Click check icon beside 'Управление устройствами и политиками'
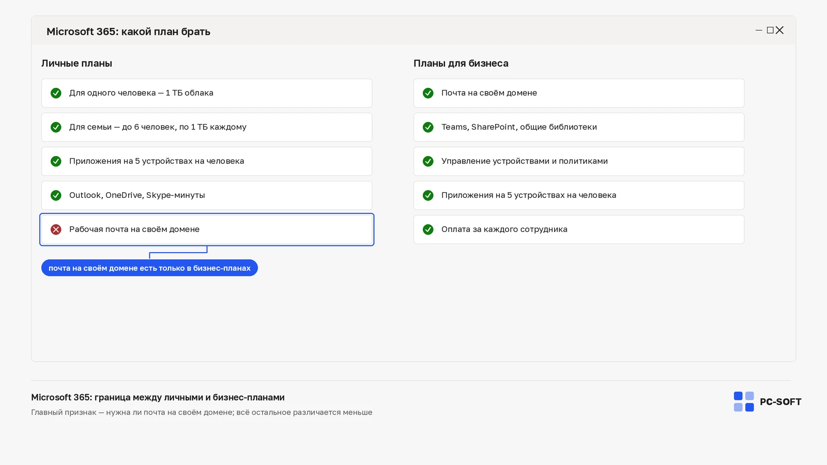 [428, 161]
